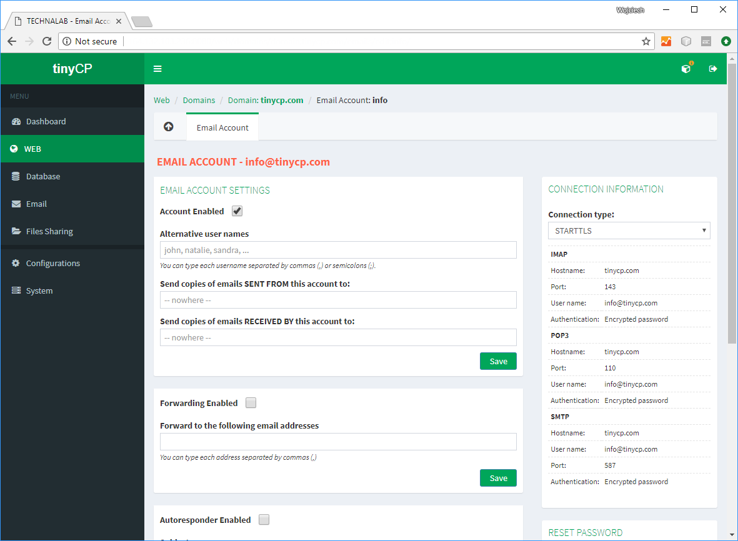The height and width of the screenshot is (541, 738).
Task: Open Dashboard from the sidebar menu
Action: coord(72,121)
